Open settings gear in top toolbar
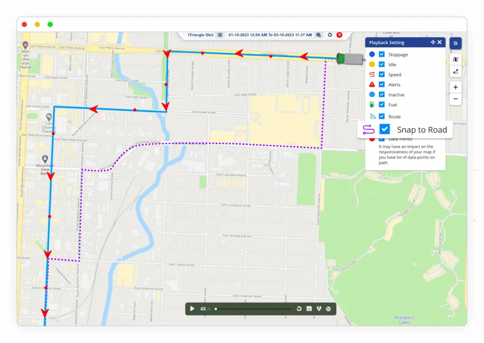 click(x=330, y=35)
